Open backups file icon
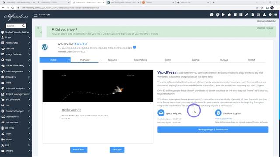 tap(252, 14)
